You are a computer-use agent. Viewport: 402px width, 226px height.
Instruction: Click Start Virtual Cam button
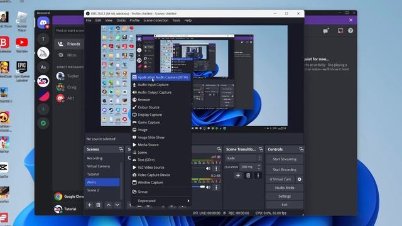[280, 179]
